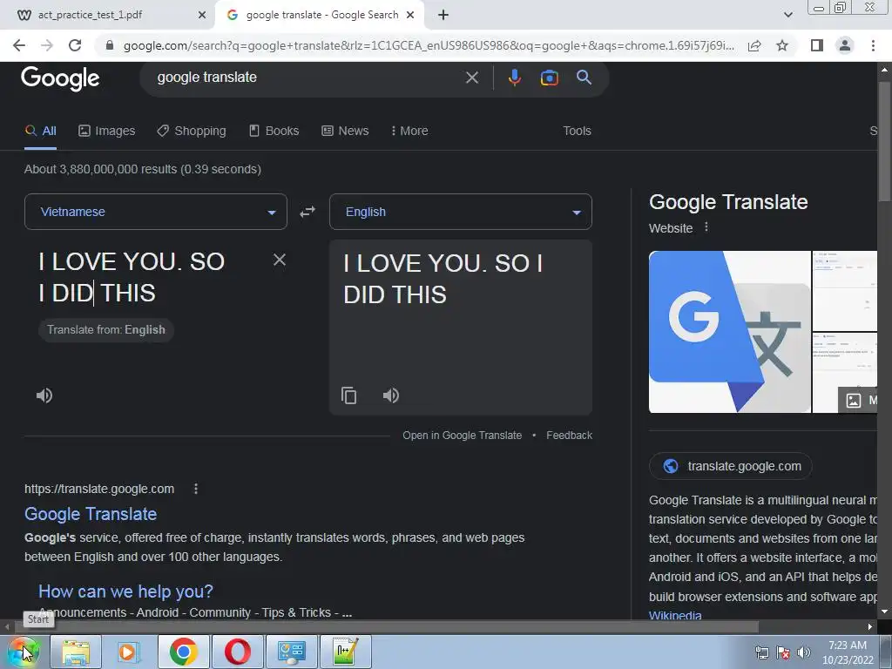
Task: Open the tab search chevron
Action: tap(787, 15)
